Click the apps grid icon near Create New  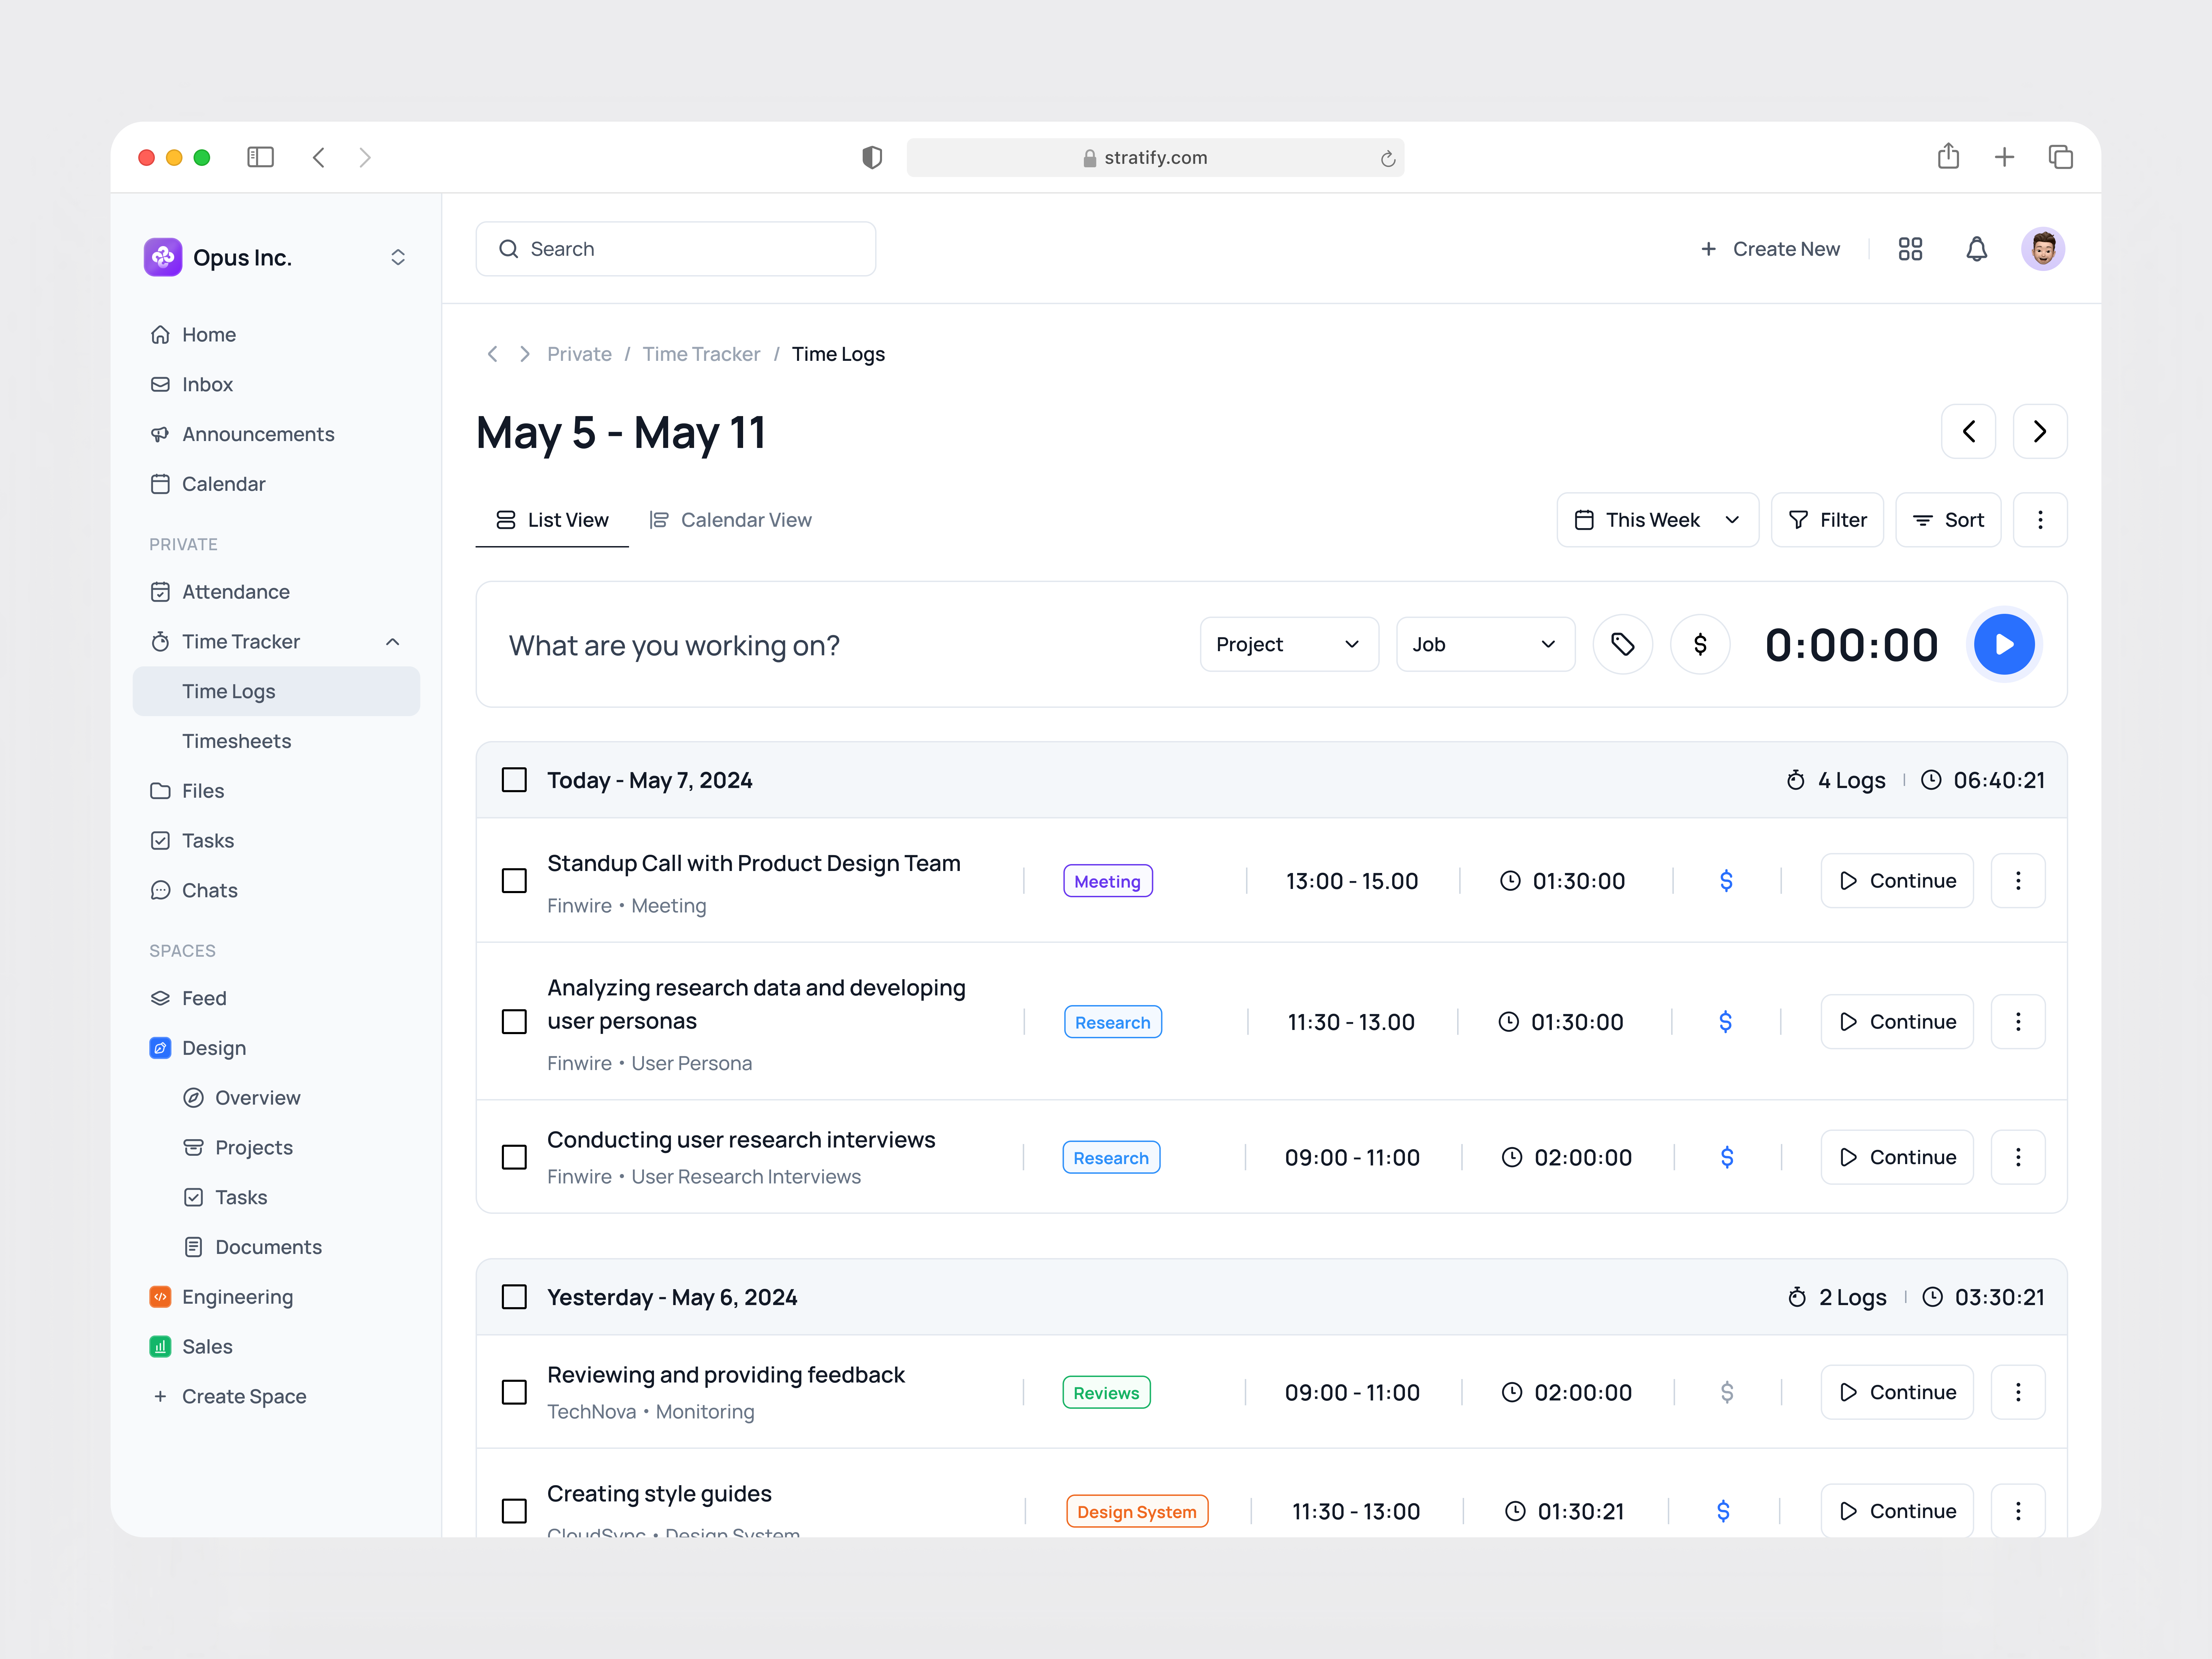(1910, 249)
